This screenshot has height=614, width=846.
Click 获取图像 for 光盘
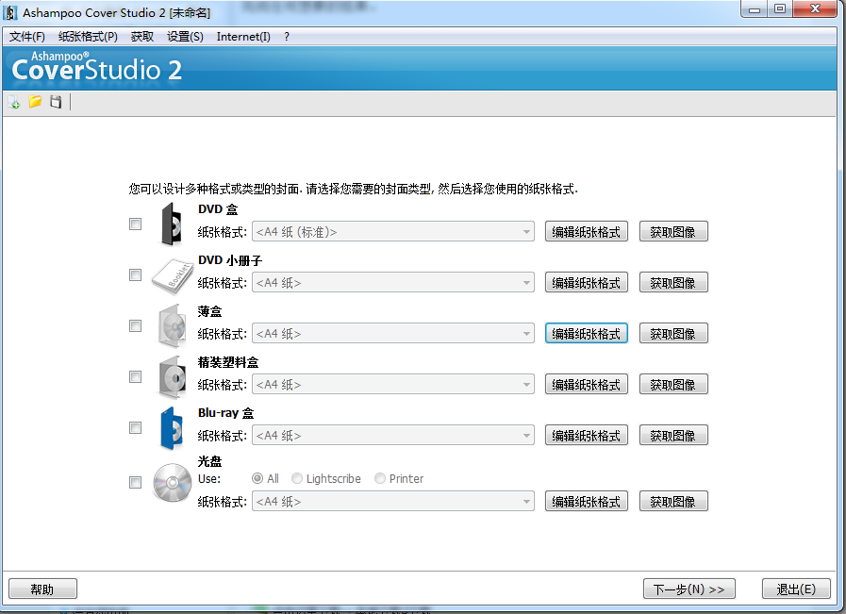pos(673,501)
